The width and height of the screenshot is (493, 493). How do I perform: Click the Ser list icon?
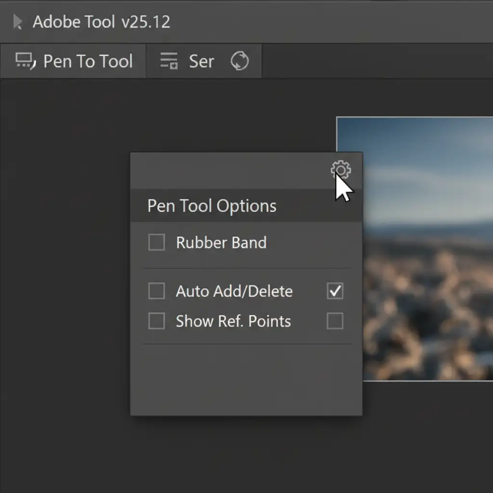click(x=169, y=61)
